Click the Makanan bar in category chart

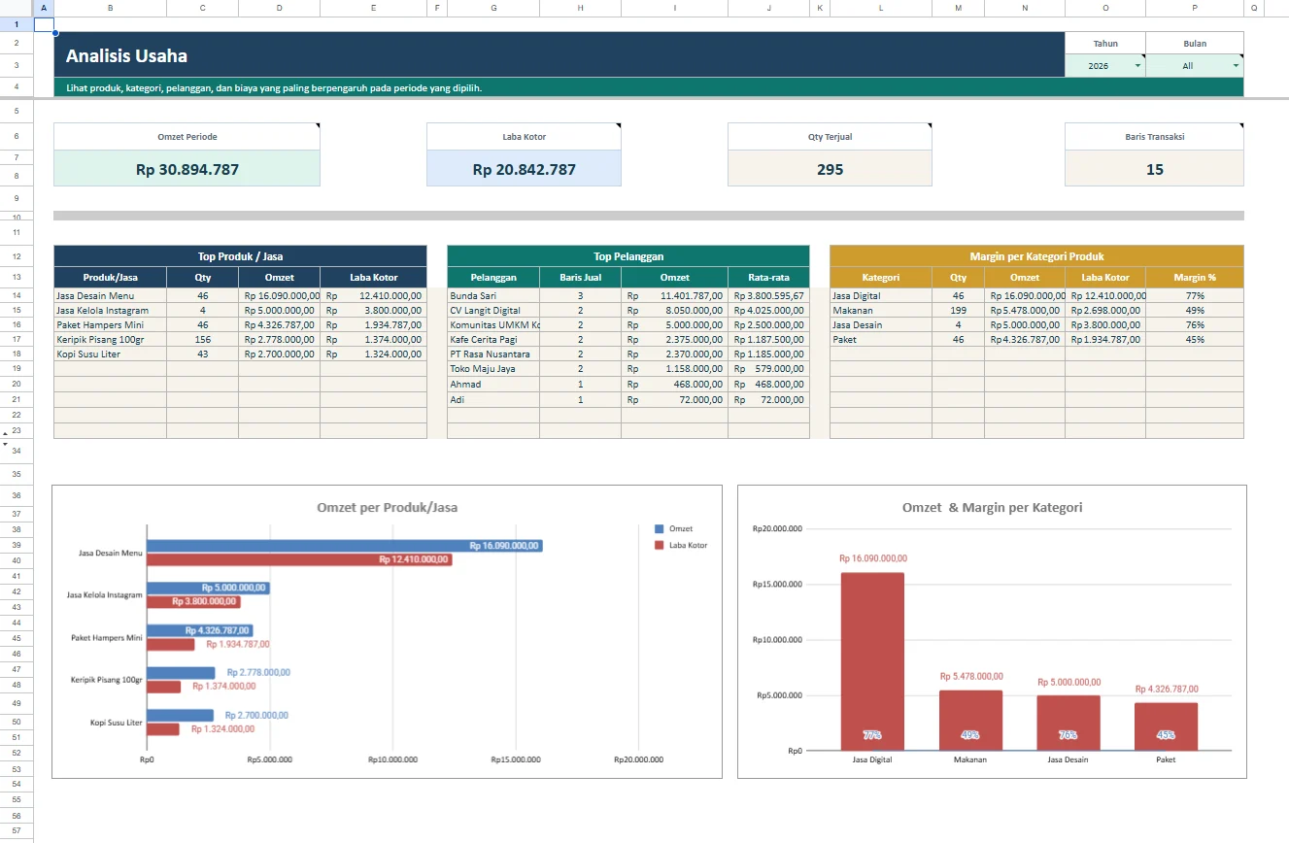970,721
